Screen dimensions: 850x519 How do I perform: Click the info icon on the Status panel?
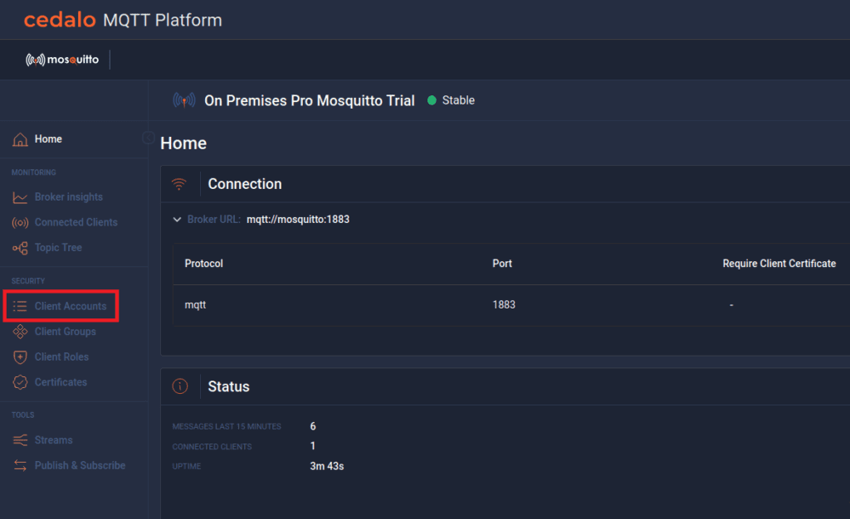click(180, 386)
